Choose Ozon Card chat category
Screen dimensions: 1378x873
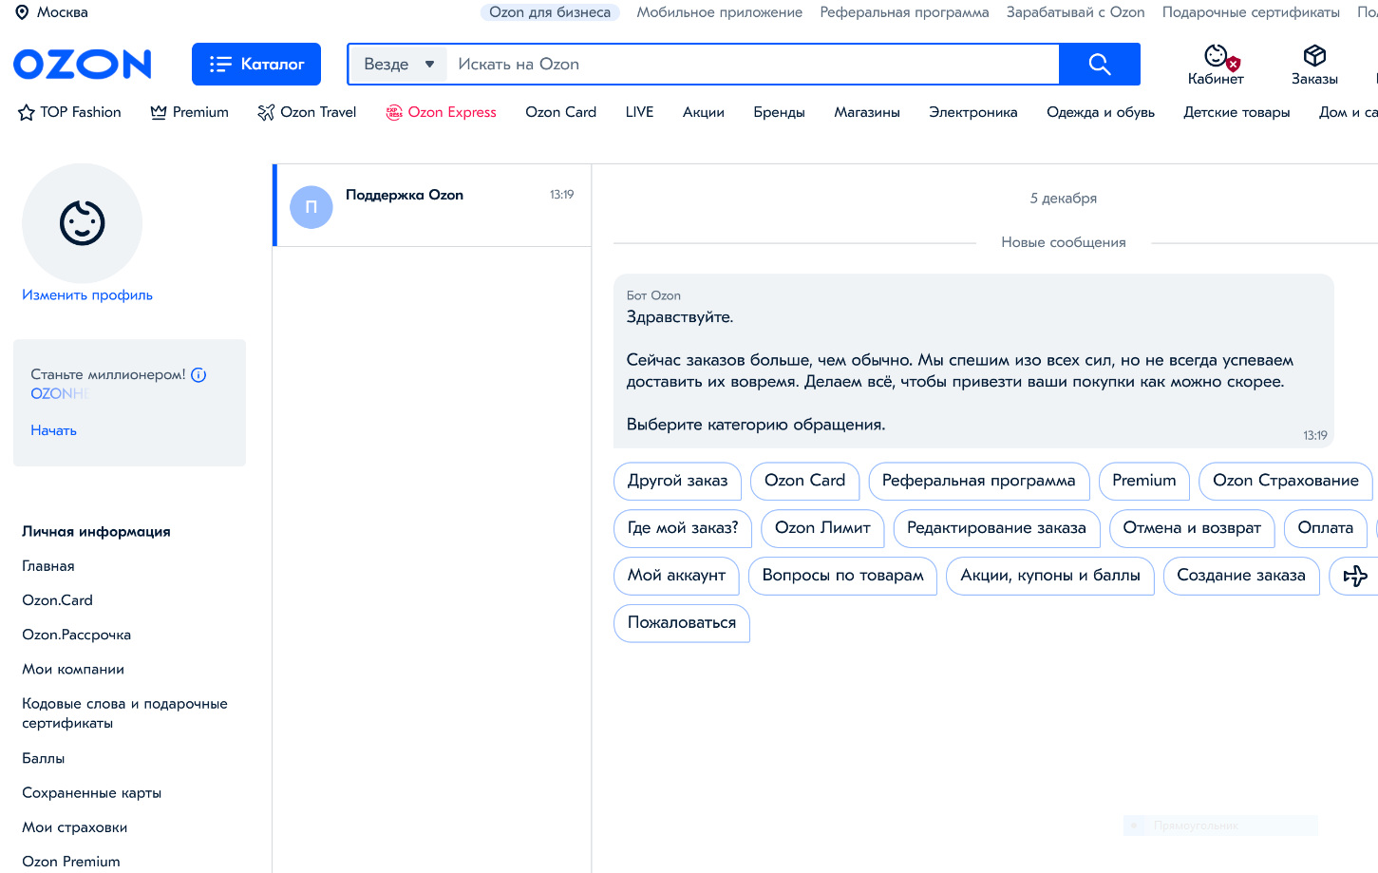[x=804, y=481]
